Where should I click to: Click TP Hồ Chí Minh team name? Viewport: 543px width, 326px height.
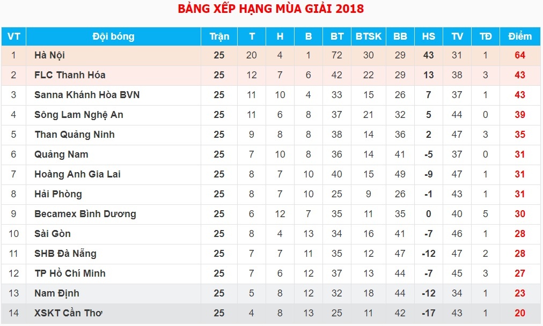[x=70, y=273]
